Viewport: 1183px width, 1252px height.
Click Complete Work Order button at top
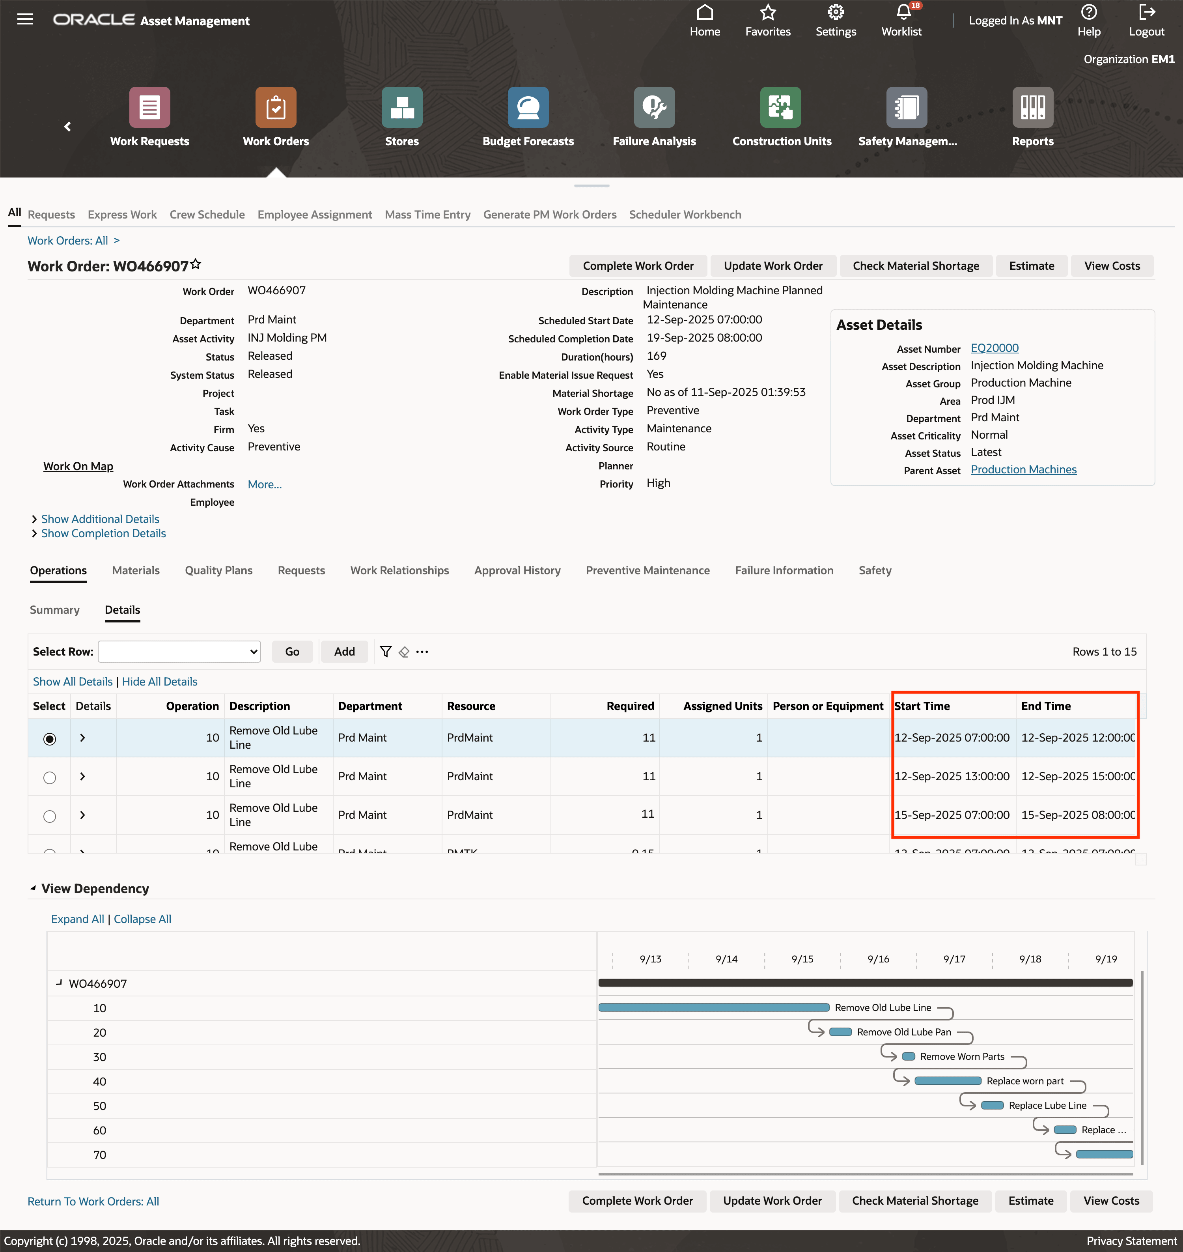(x=638, y=265)
